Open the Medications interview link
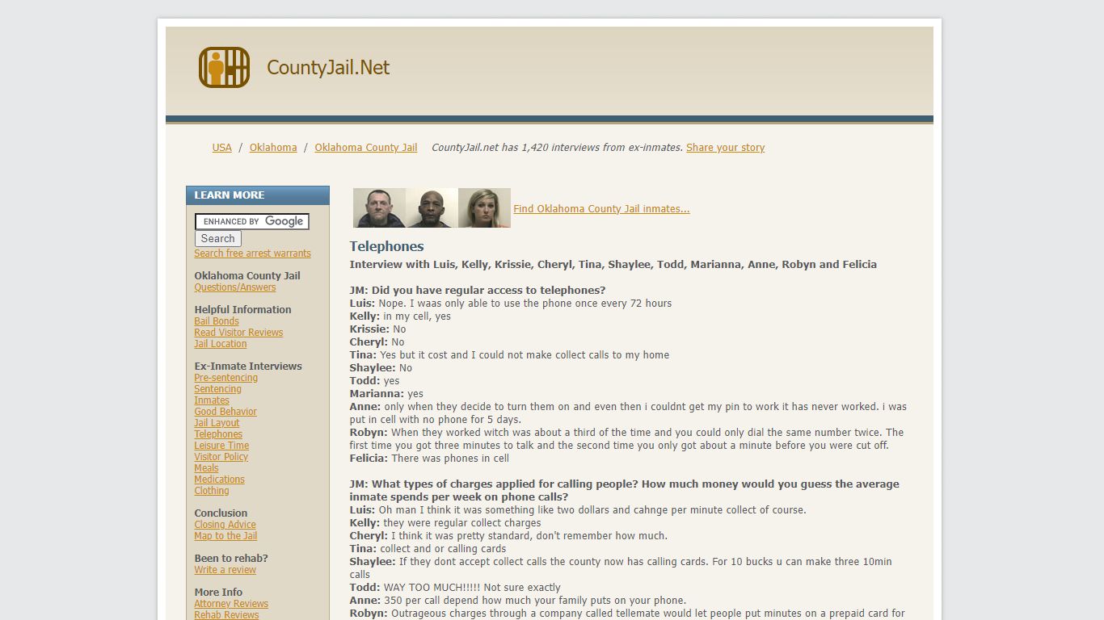This screenshot has width=1104, height=620. (219, 480)
